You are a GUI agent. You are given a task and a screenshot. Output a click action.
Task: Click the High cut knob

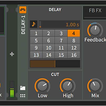pyautogui.click(x=68, y=86)
